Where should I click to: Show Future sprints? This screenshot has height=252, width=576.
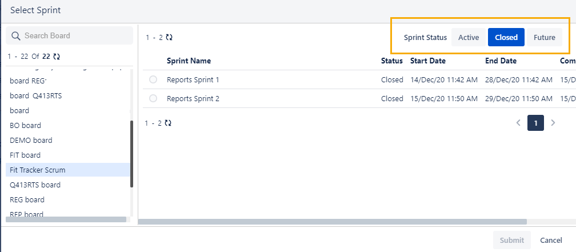click(544, 37)
